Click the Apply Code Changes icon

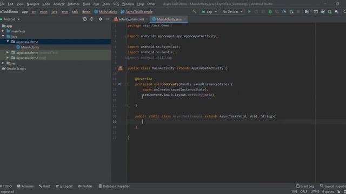[x=263, y=12]
